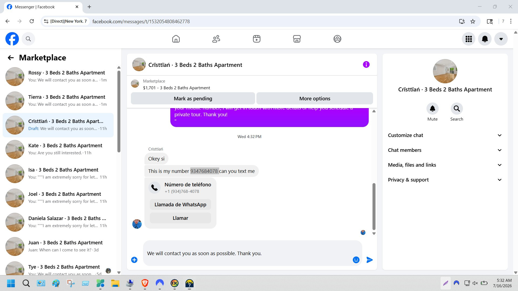This screenshot has width=518, height=291.
Task: Click the More options button
Action: click(315, 98)
